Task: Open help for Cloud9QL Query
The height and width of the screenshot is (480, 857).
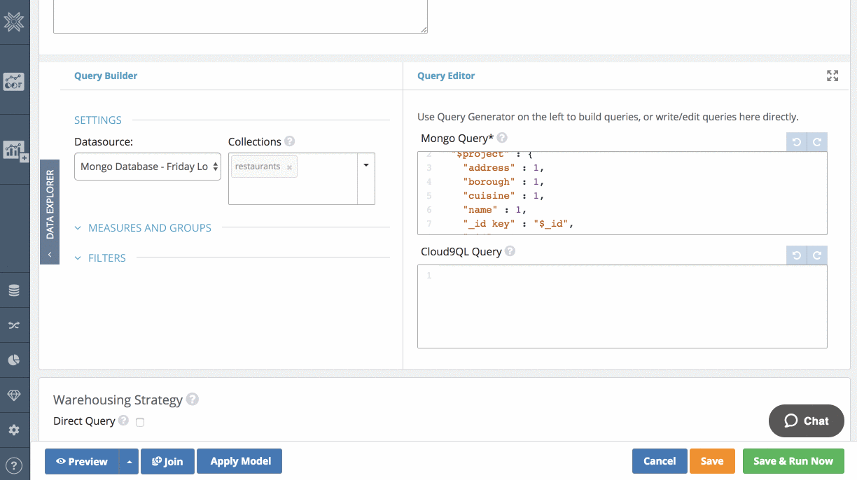Action: tap(510, 251)
